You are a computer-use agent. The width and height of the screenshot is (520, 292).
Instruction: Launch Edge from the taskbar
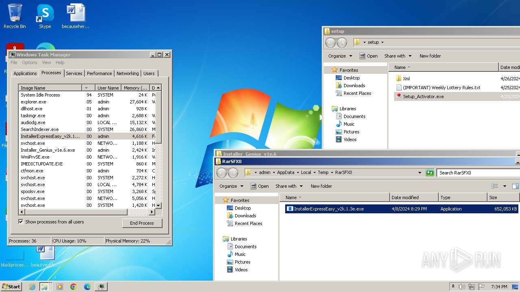[x=87, y=287]
